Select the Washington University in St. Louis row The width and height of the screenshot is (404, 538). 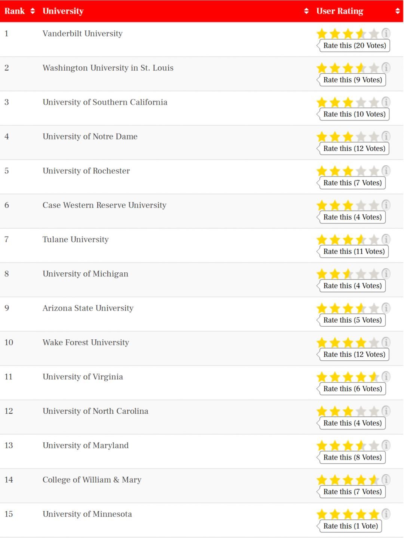pyautogui.click(x=108, y=68)
